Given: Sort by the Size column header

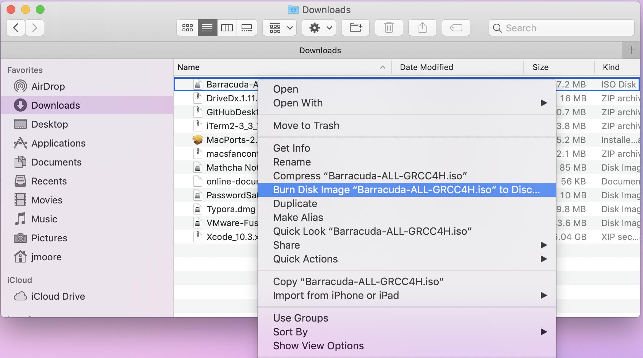Looking at the screenshot, I should click(x=559, y=67).
